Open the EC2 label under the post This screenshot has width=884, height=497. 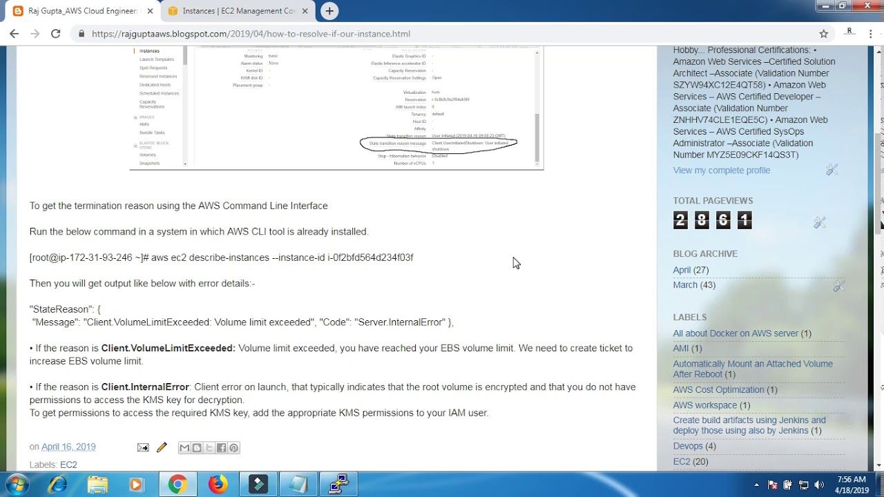click(68, 465)
